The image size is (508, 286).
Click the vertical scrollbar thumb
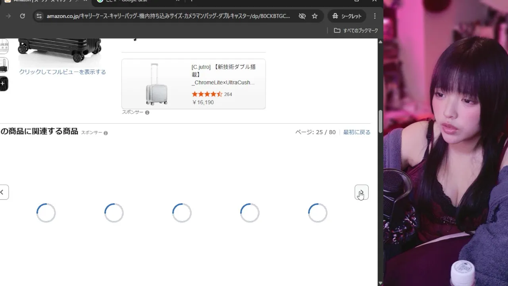pos(380,122)
